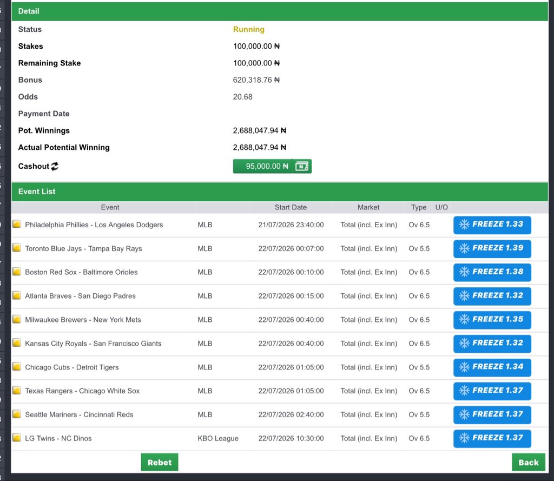Click the Event List section header

(x=280, y=192)
